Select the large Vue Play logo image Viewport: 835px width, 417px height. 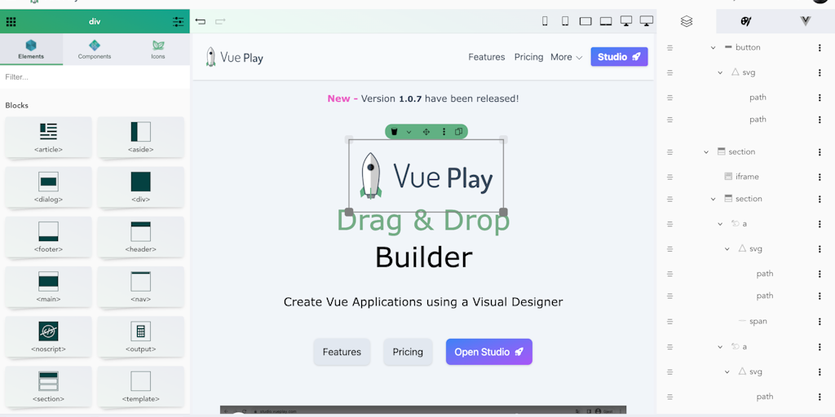coord(426,176)
